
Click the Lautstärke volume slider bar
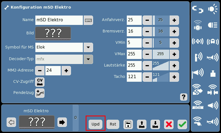coord(161,66)
